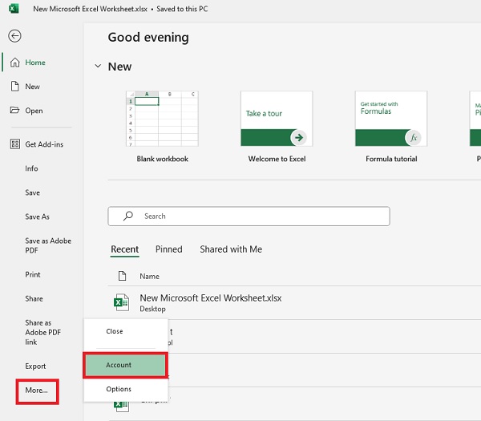
Task: Choose Close in the More popup
Action: pos(115,331)
